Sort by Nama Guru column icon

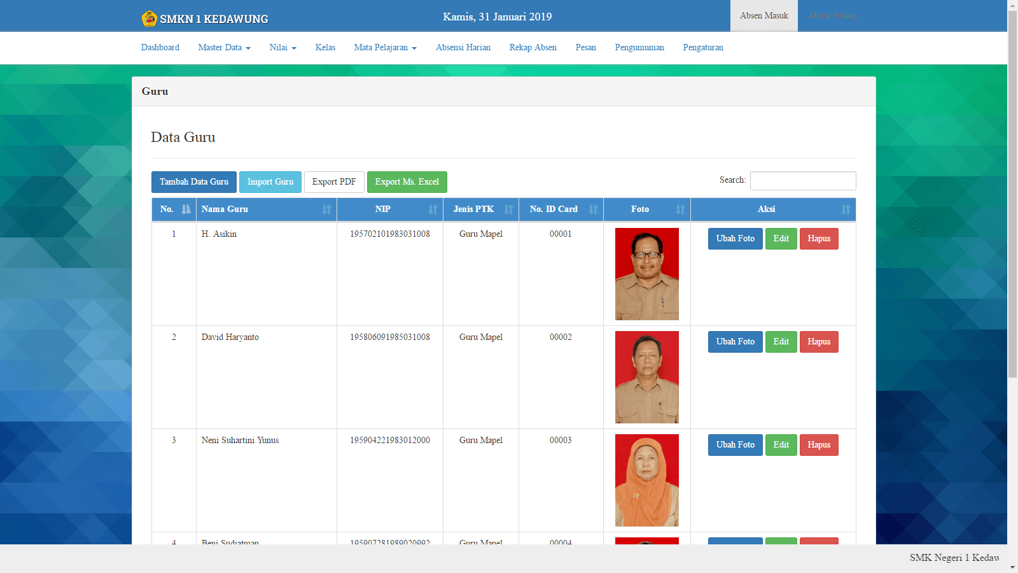tap(326, 209)
